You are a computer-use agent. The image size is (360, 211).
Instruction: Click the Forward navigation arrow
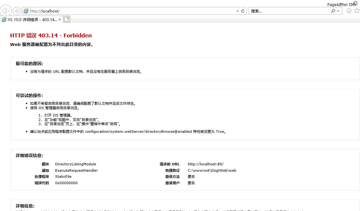(17, 11)
